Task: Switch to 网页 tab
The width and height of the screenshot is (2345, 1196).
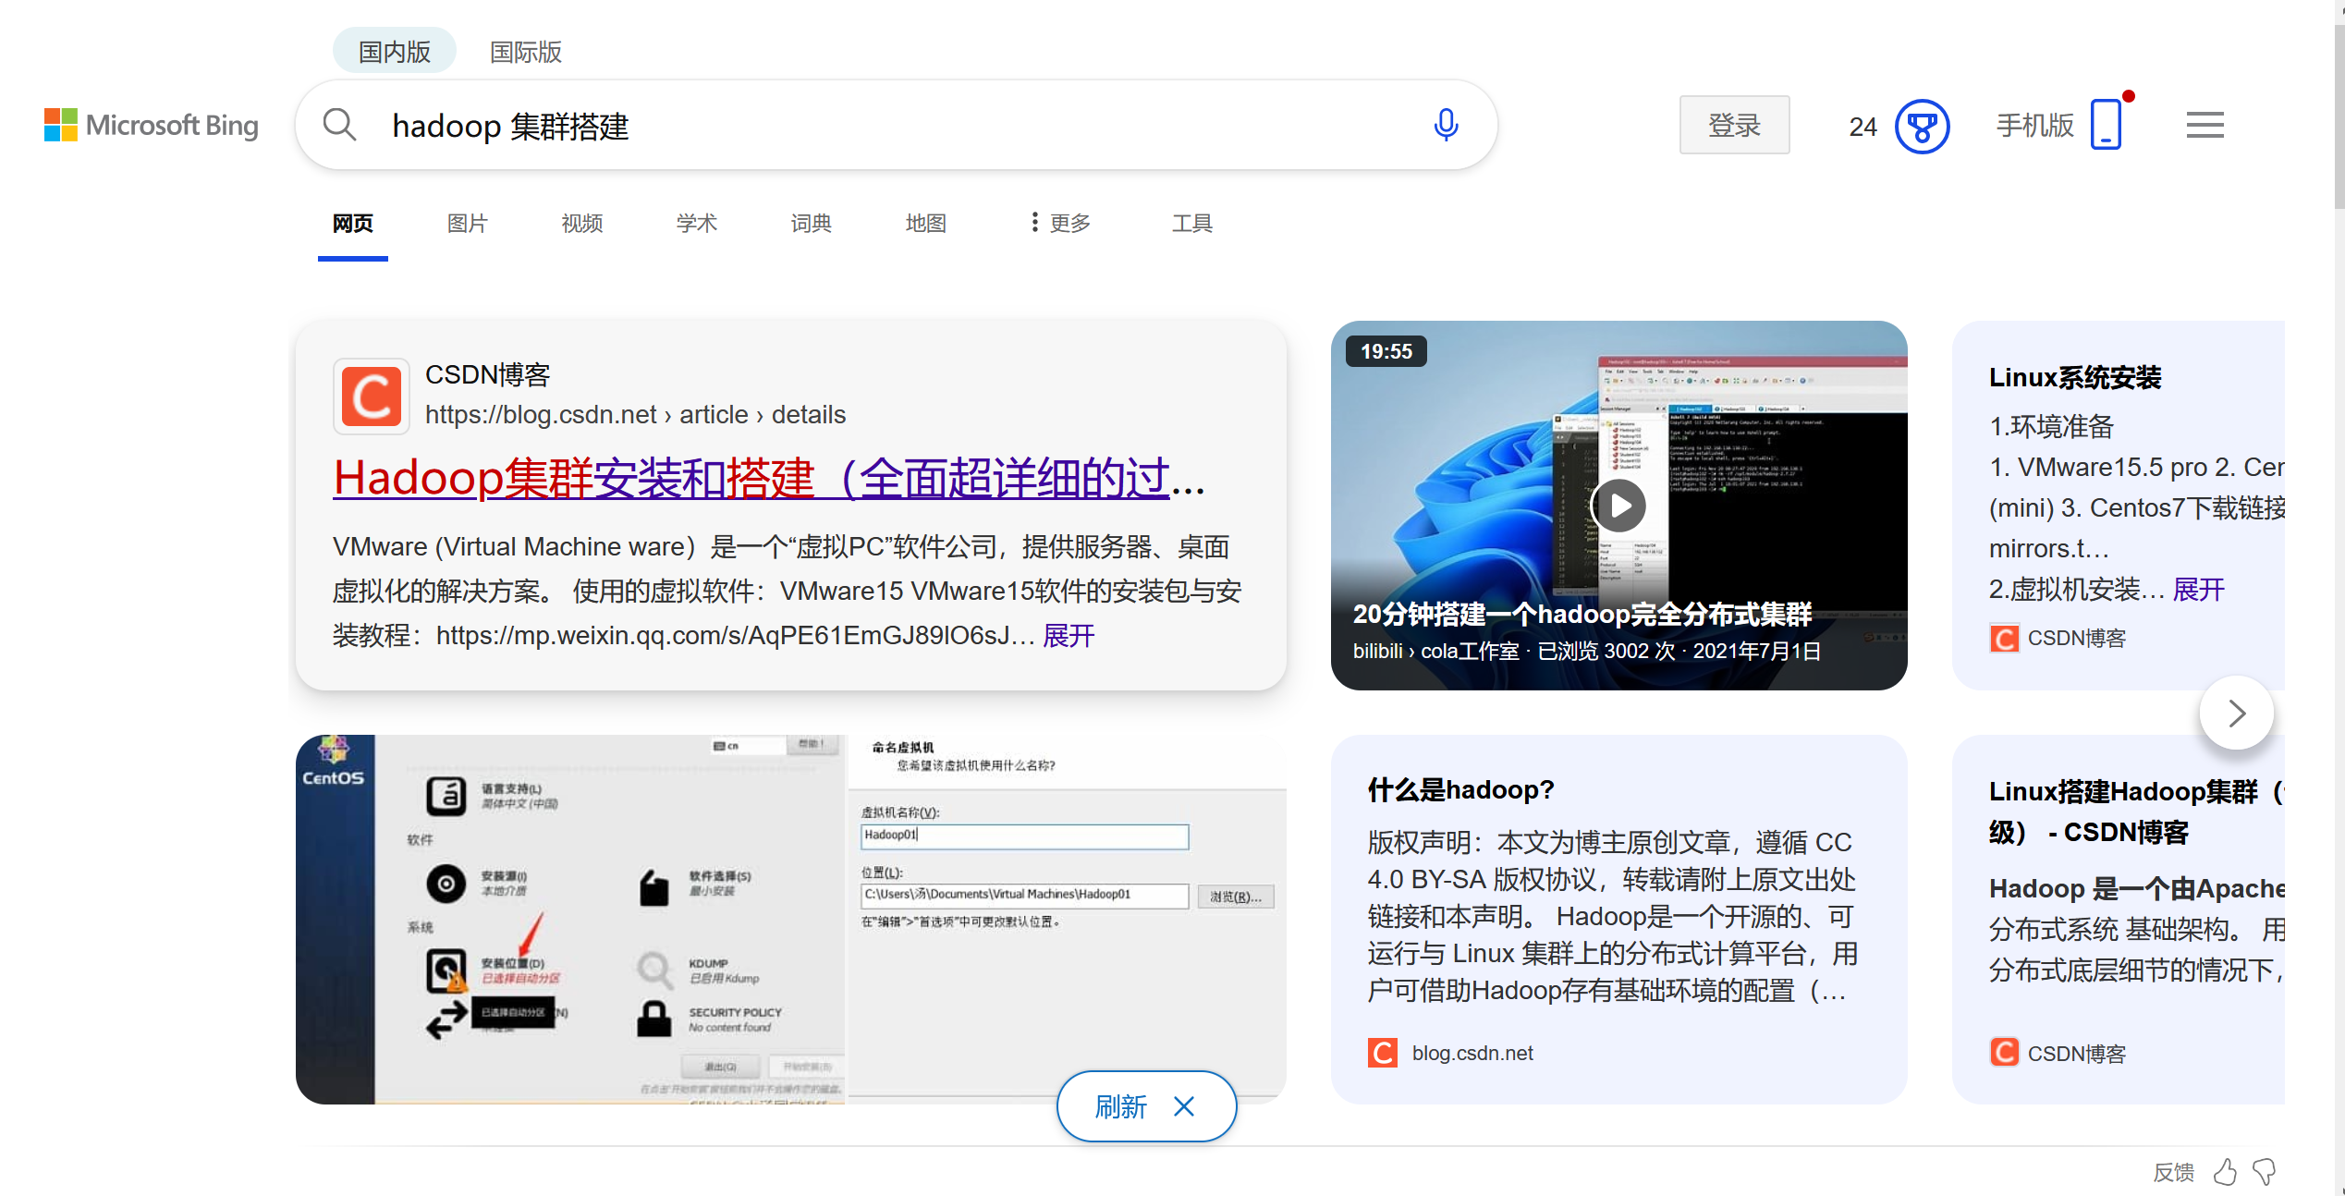Action: coord(353,223)
